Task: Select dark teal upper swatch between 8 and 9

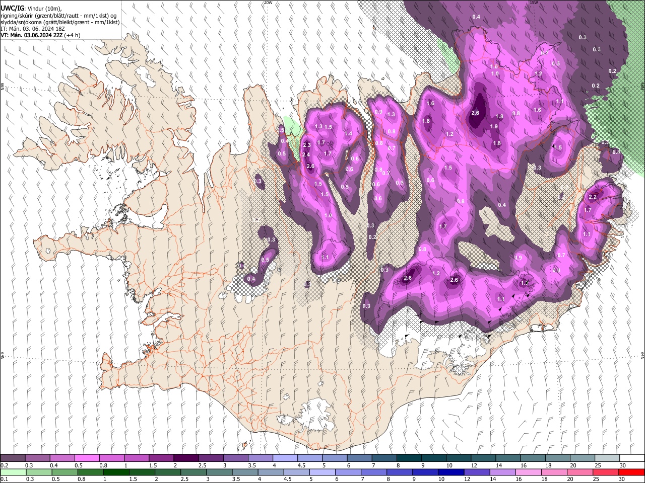Action: click(x=409, y=458)
